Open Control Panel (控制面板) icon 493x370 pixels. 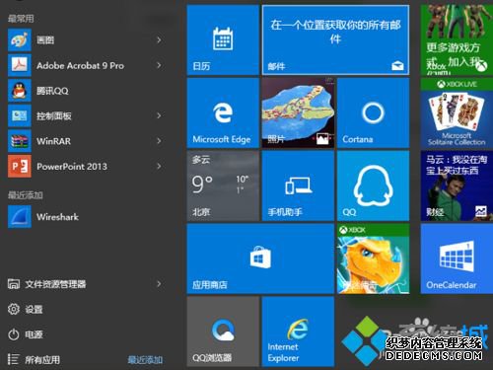click(20, 115)
